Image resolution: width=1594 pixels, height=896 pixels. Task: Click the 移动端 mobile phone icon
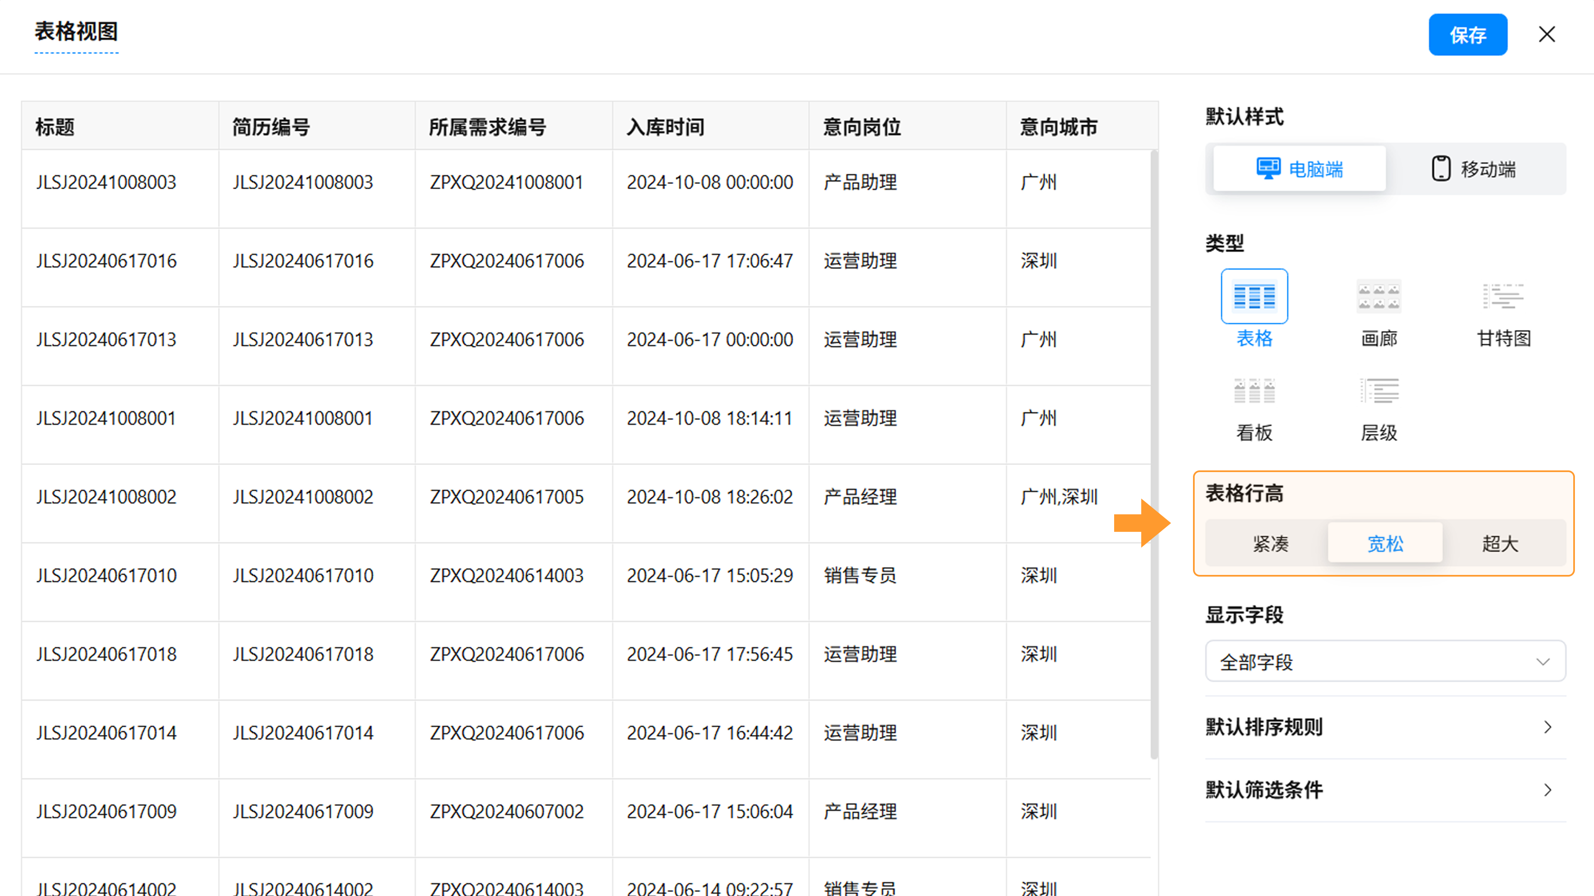pos(1440,168)
